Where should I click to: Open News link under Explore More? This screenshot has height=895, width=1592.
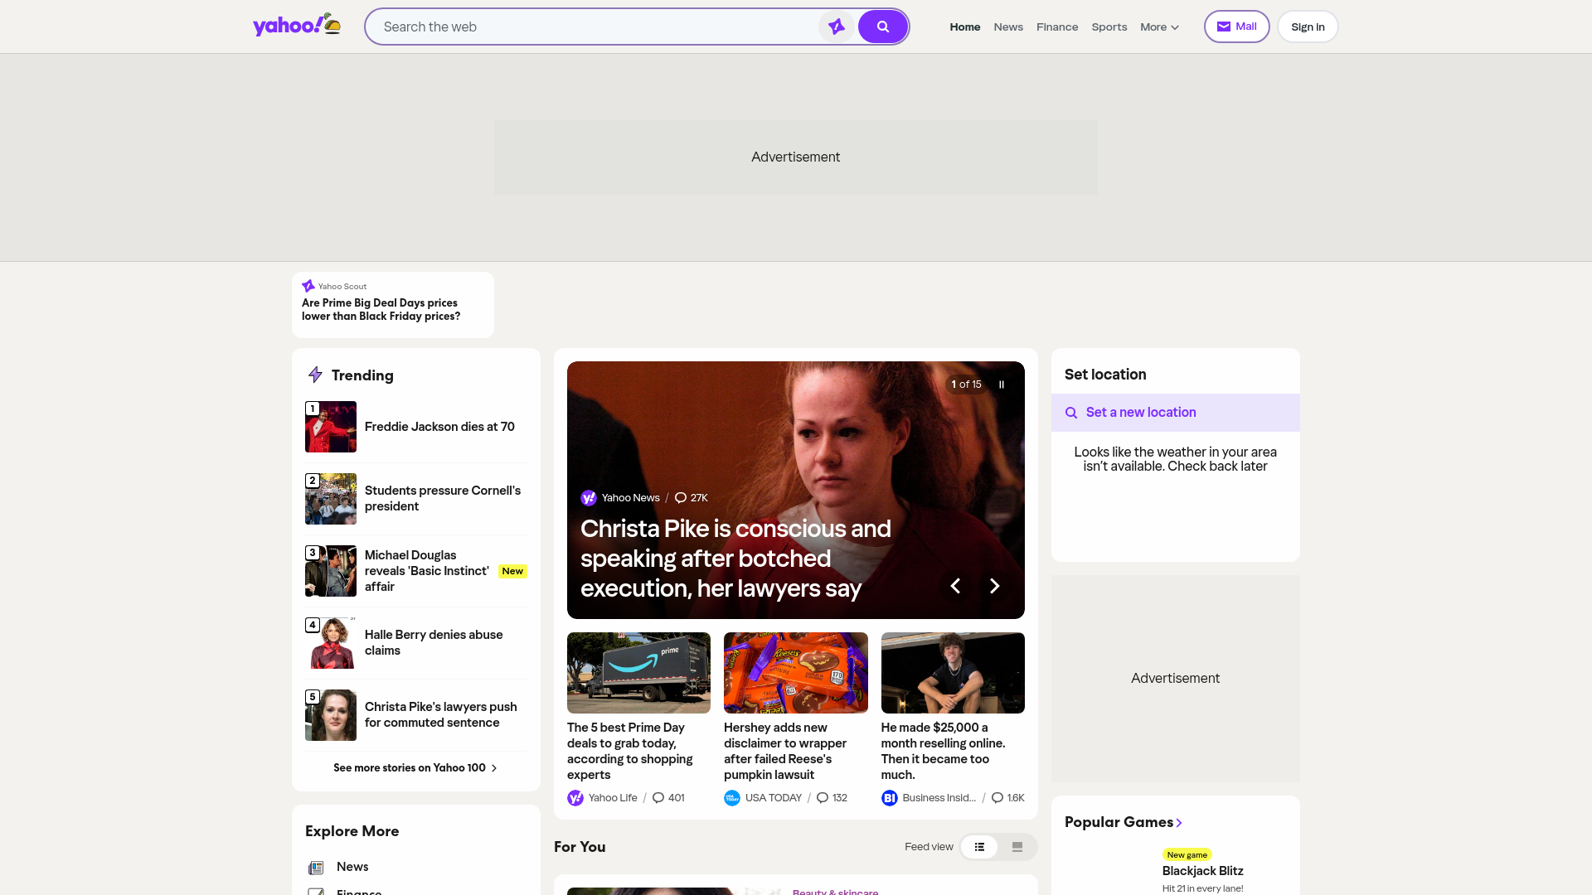click(x=352, y=867)
